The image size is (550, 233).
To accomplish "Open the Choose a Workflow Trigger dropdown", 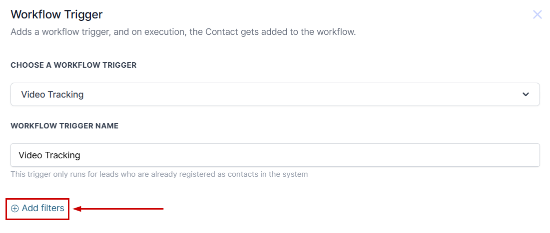I will pos(275,95).
